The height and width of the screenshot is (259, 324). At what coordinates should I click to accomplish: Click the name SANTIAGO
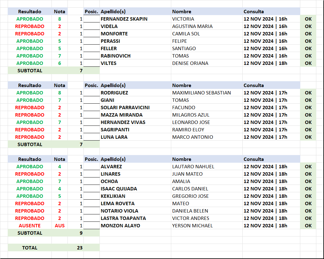point(184,49)
